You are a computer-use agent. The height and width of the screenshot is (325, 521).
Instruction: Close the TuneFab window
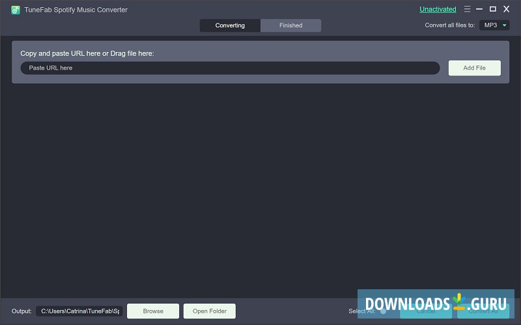point(507,9)
